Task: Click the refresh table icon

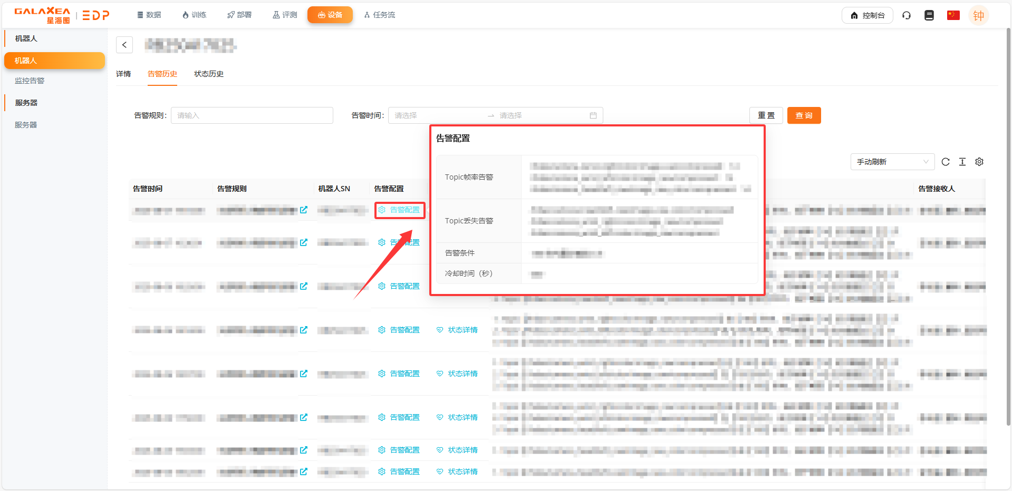Action: click(946, 162)
